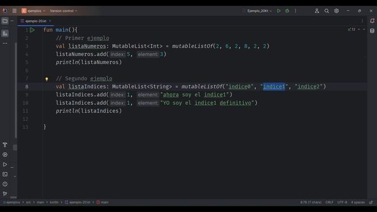This screenshot has width=377, height=212.
Task: Open the Problems tool window
Action: click(x=5, y=184)
